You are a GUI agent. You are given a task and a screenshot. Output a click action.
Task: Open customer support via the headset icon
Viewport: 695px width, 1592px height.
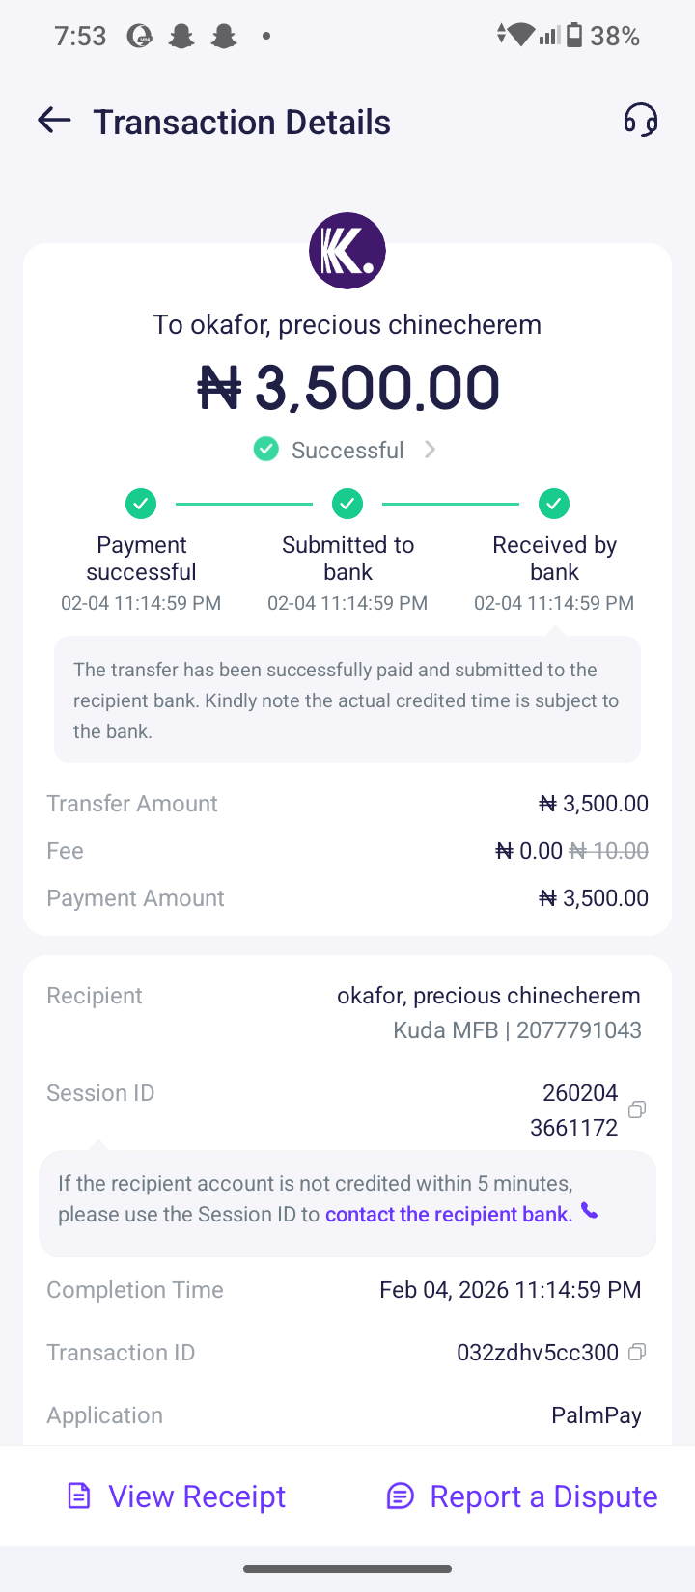640,121
